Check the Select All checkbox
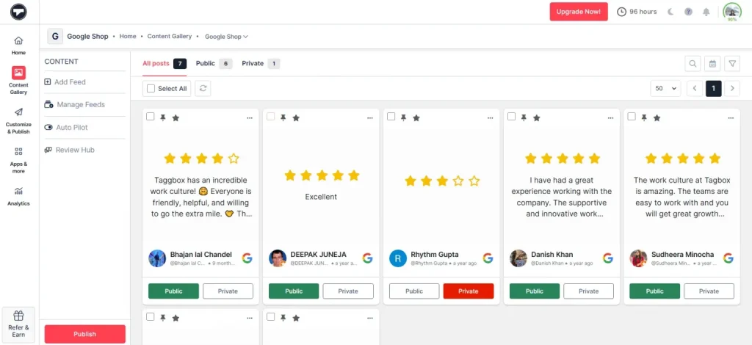This screenshot has height=345, width=752. click(151, 89)
